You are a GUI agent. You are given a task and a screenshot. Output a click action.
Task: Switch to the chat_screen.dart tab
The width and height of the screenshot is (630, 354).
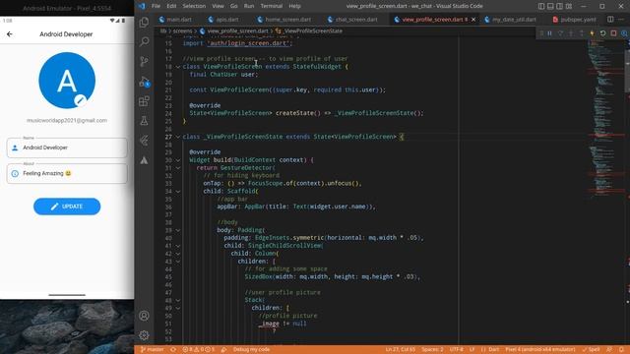[352, 20]
